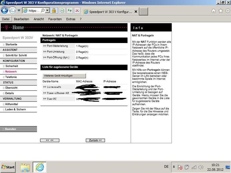Click the << << button

pos(50,140)
